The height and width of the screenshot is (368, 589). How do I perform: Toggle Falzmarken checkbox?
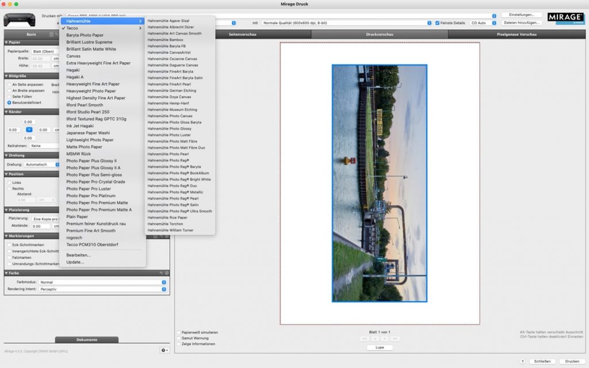coord(9,258)
